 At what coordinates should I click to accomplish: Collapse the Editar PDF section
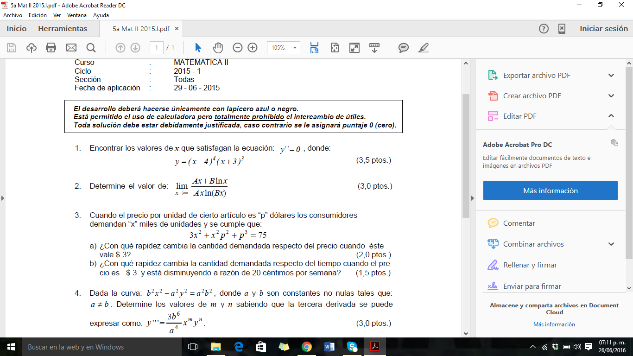[611, 116]
